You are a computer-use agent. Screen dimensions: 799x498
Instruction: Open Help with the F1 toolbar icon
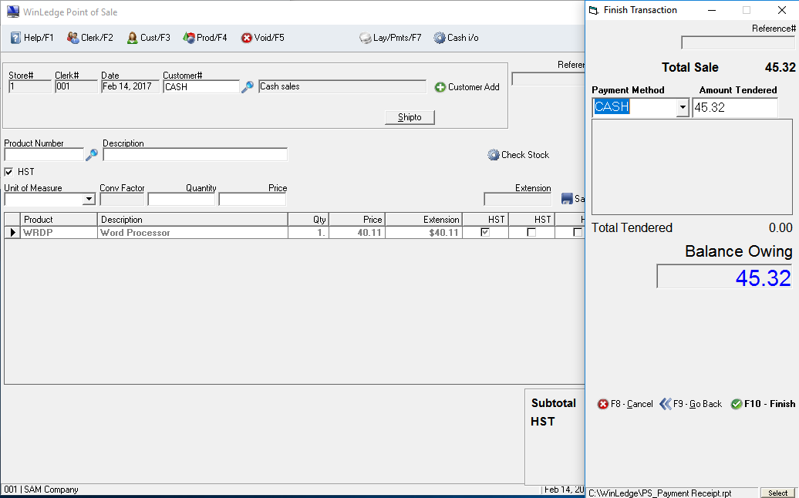point(15,38)
